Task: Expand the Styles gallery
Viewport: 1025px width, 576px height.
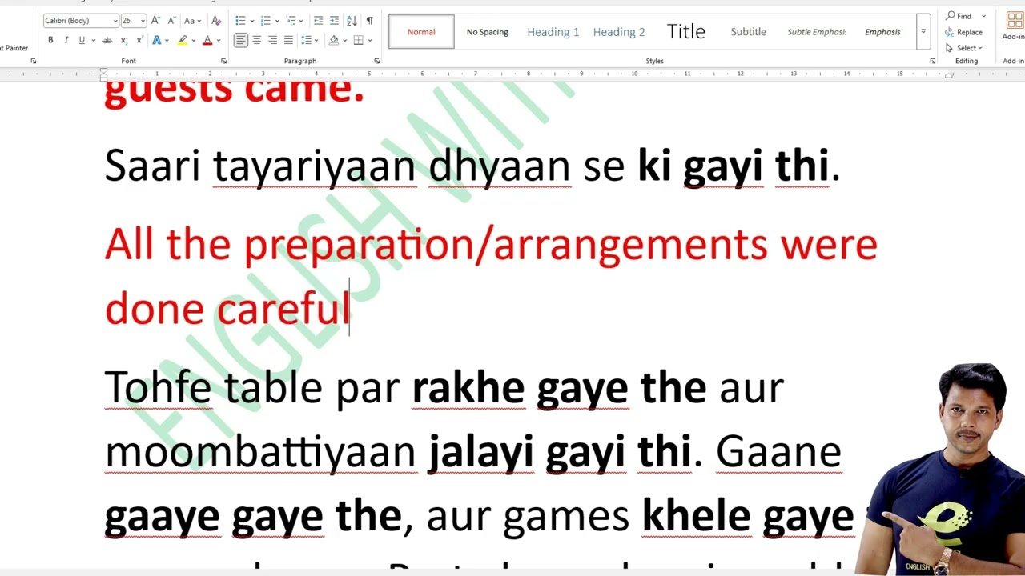Action: pos(923,32)
